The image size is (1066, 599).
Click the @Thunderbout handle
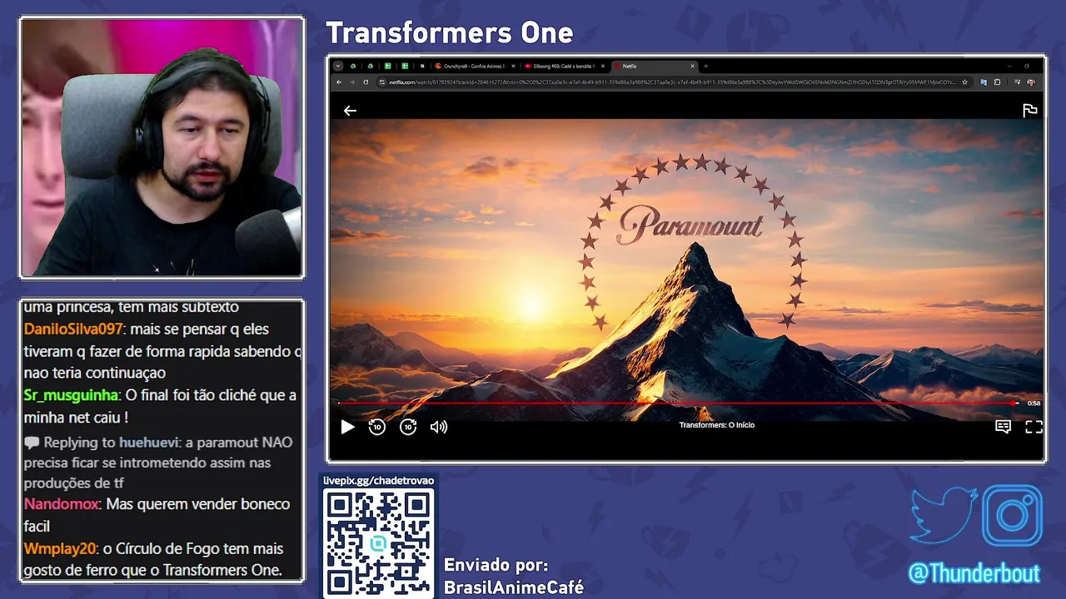[x=974, y=573]
